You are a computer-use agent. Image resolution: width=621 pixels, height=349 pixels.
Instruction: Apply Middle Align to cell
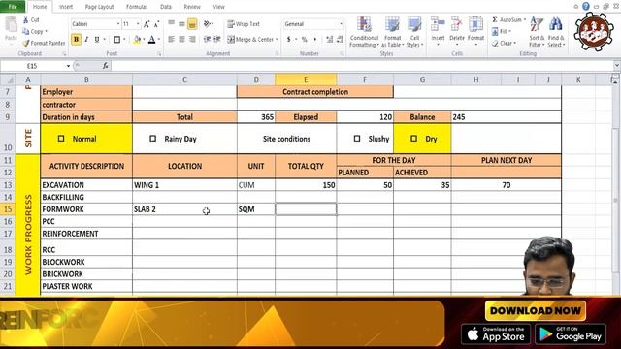pyautogui.click(x=181, y=24)
